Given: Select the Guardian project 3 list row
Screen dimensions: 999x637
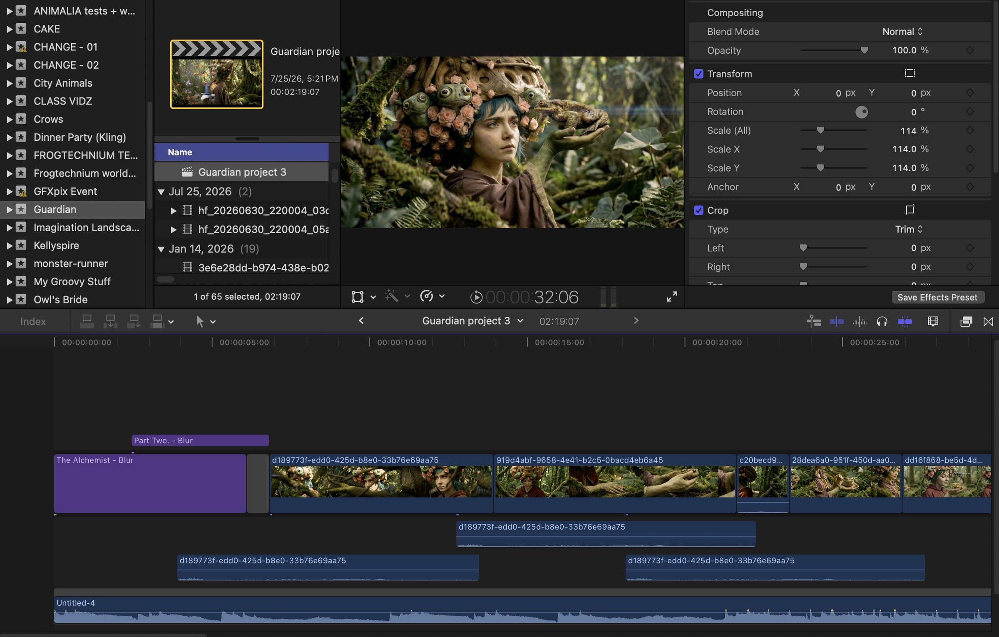Looking at the screenshot, I should click(241, 172).
